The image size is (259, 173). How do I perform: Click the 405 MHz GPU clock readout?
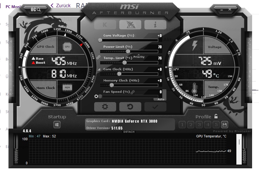click(x=64, y=61)
